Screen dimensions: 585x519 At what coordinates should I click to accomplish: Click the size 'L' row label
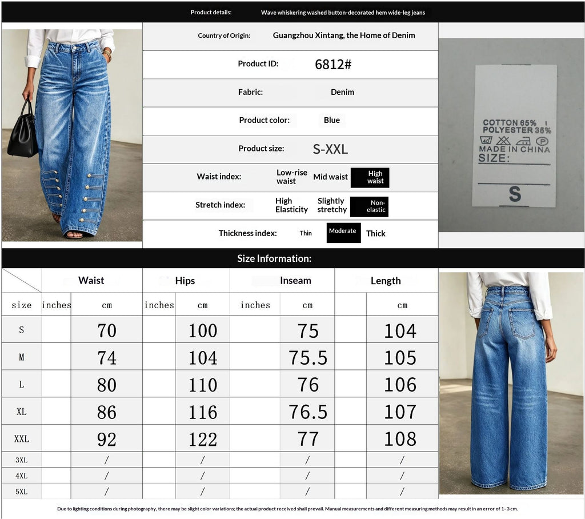[x=21, y=385]
